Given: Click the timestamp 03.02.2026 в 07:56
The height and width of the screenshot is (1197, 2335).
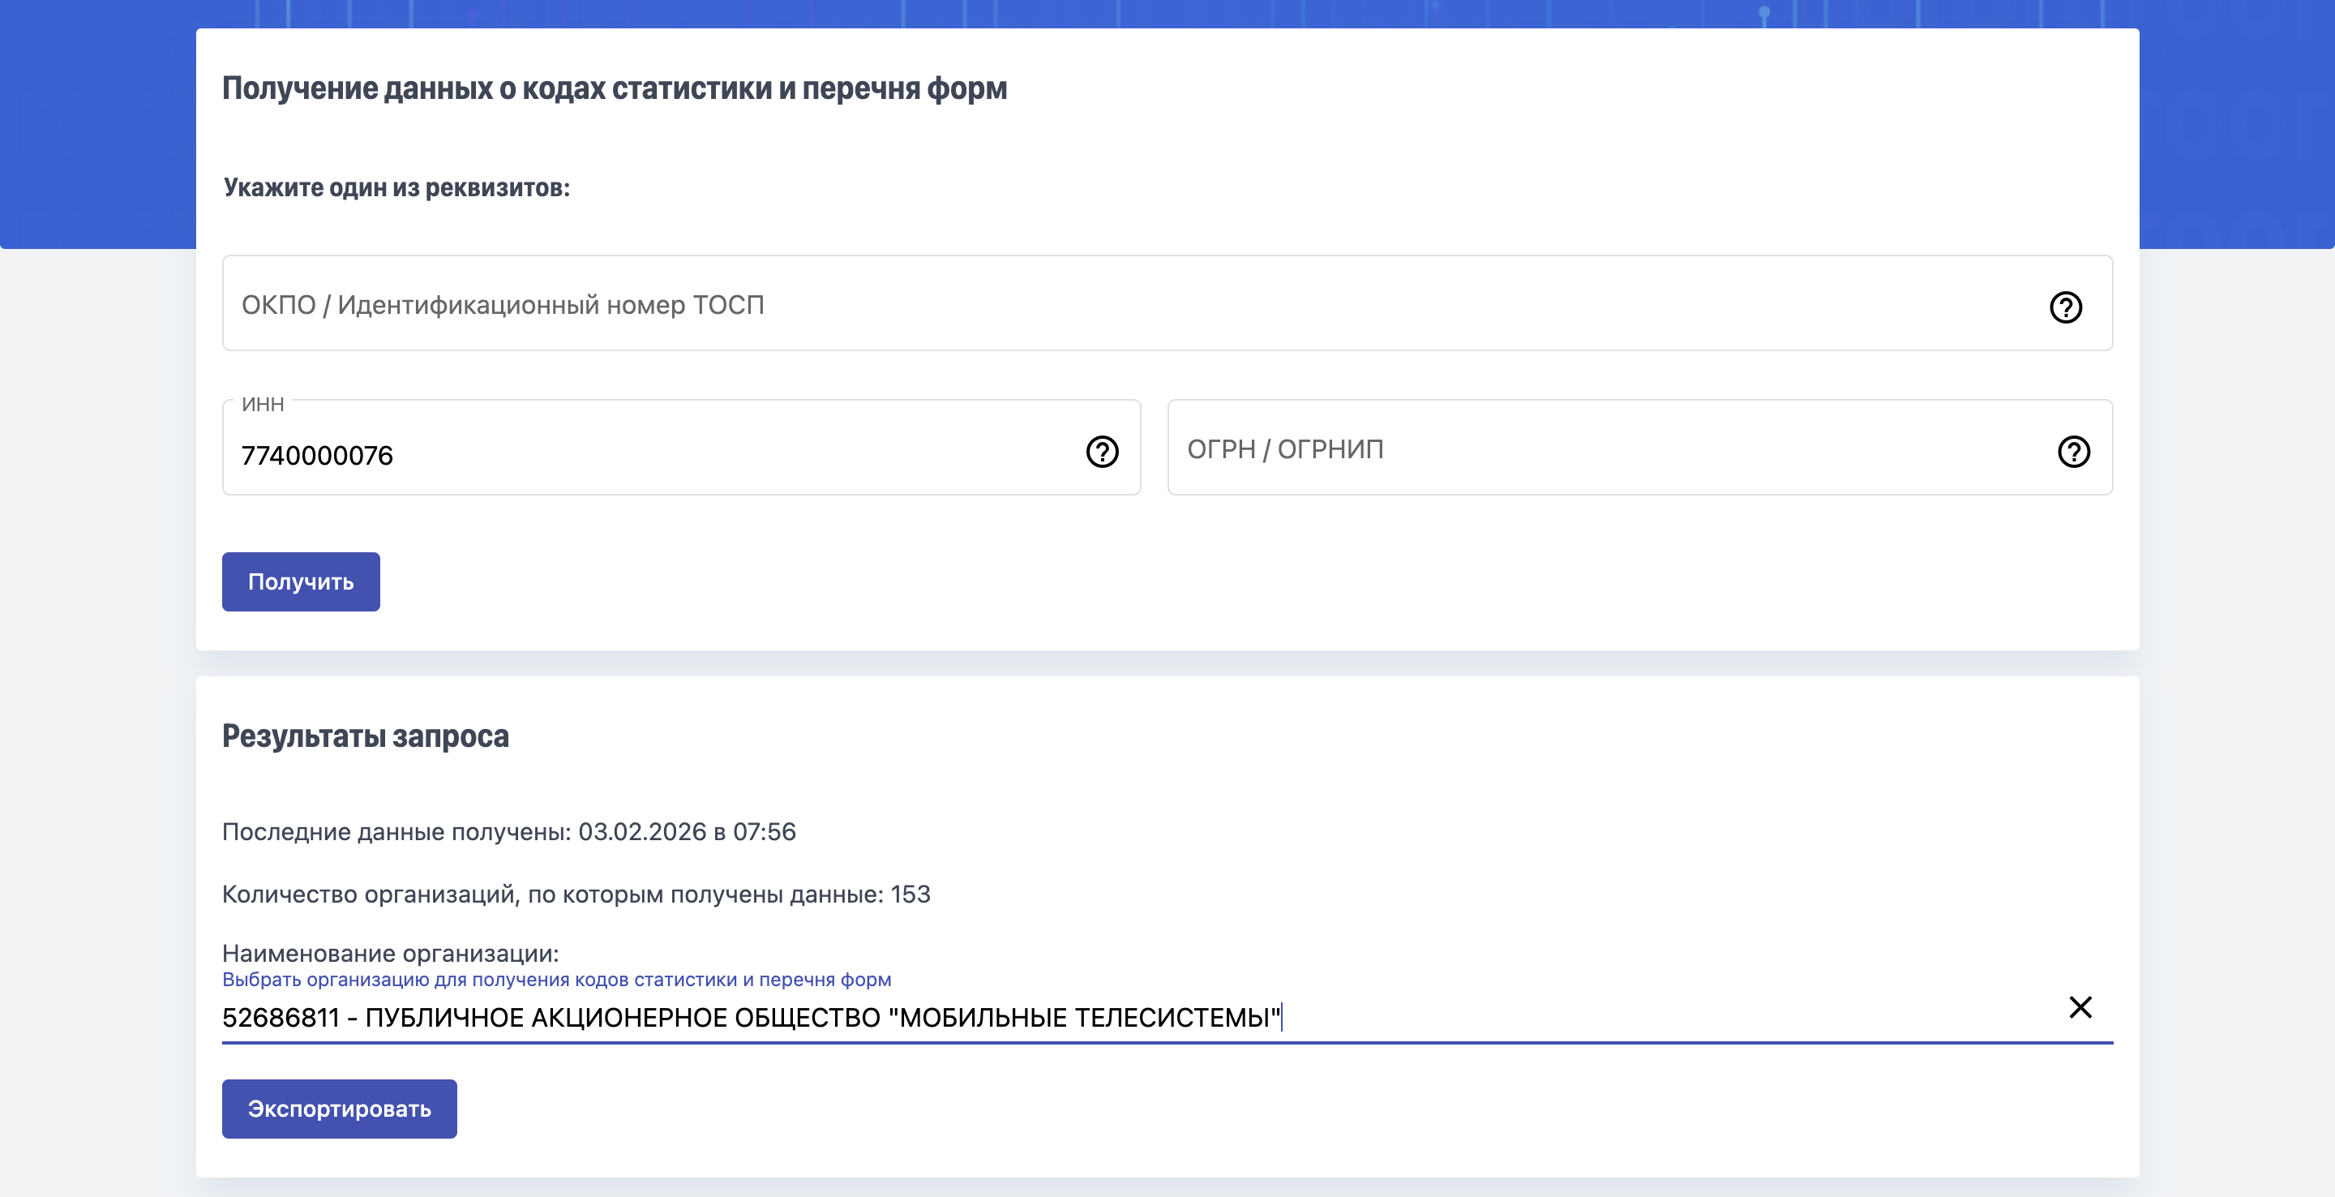Looking at the screenshot, I should (x=686, y=831).
